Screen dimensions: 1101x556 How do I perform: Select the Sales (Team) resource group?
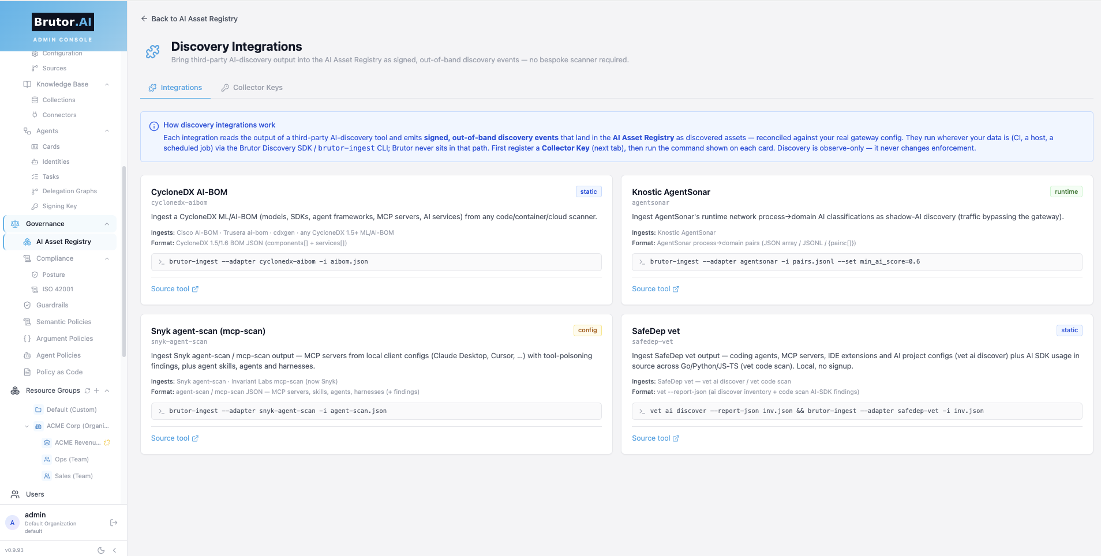(x=73, y=476)
